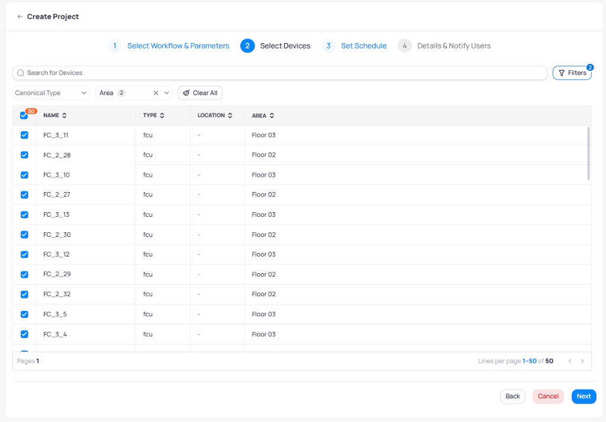Proceed with the Next button
Screen dimensions: 606x422
(x=584, y=397)
